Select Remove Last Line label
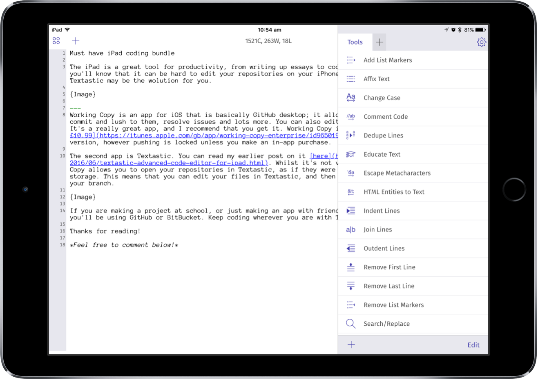This screenshot has width=538, height=380. [389, 286]
